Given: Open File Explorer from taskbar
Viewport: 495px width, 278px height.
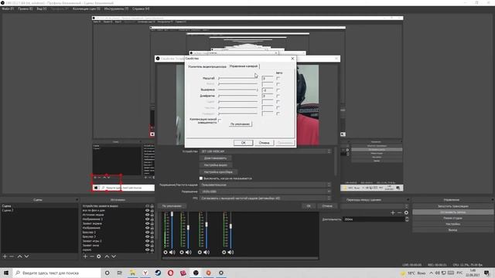Looking at the screenshot, I should [x=132, y=273].
